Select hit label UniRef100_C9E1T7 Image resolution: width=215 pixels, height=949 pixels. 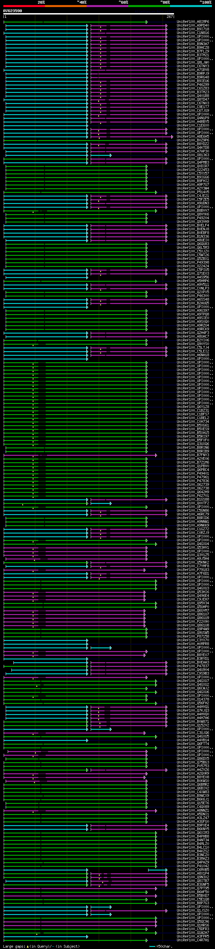[193, 107]
